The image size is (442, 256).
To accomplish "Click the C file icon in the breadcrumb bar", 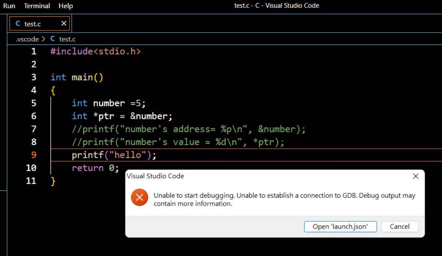I will tap(52, 39).
